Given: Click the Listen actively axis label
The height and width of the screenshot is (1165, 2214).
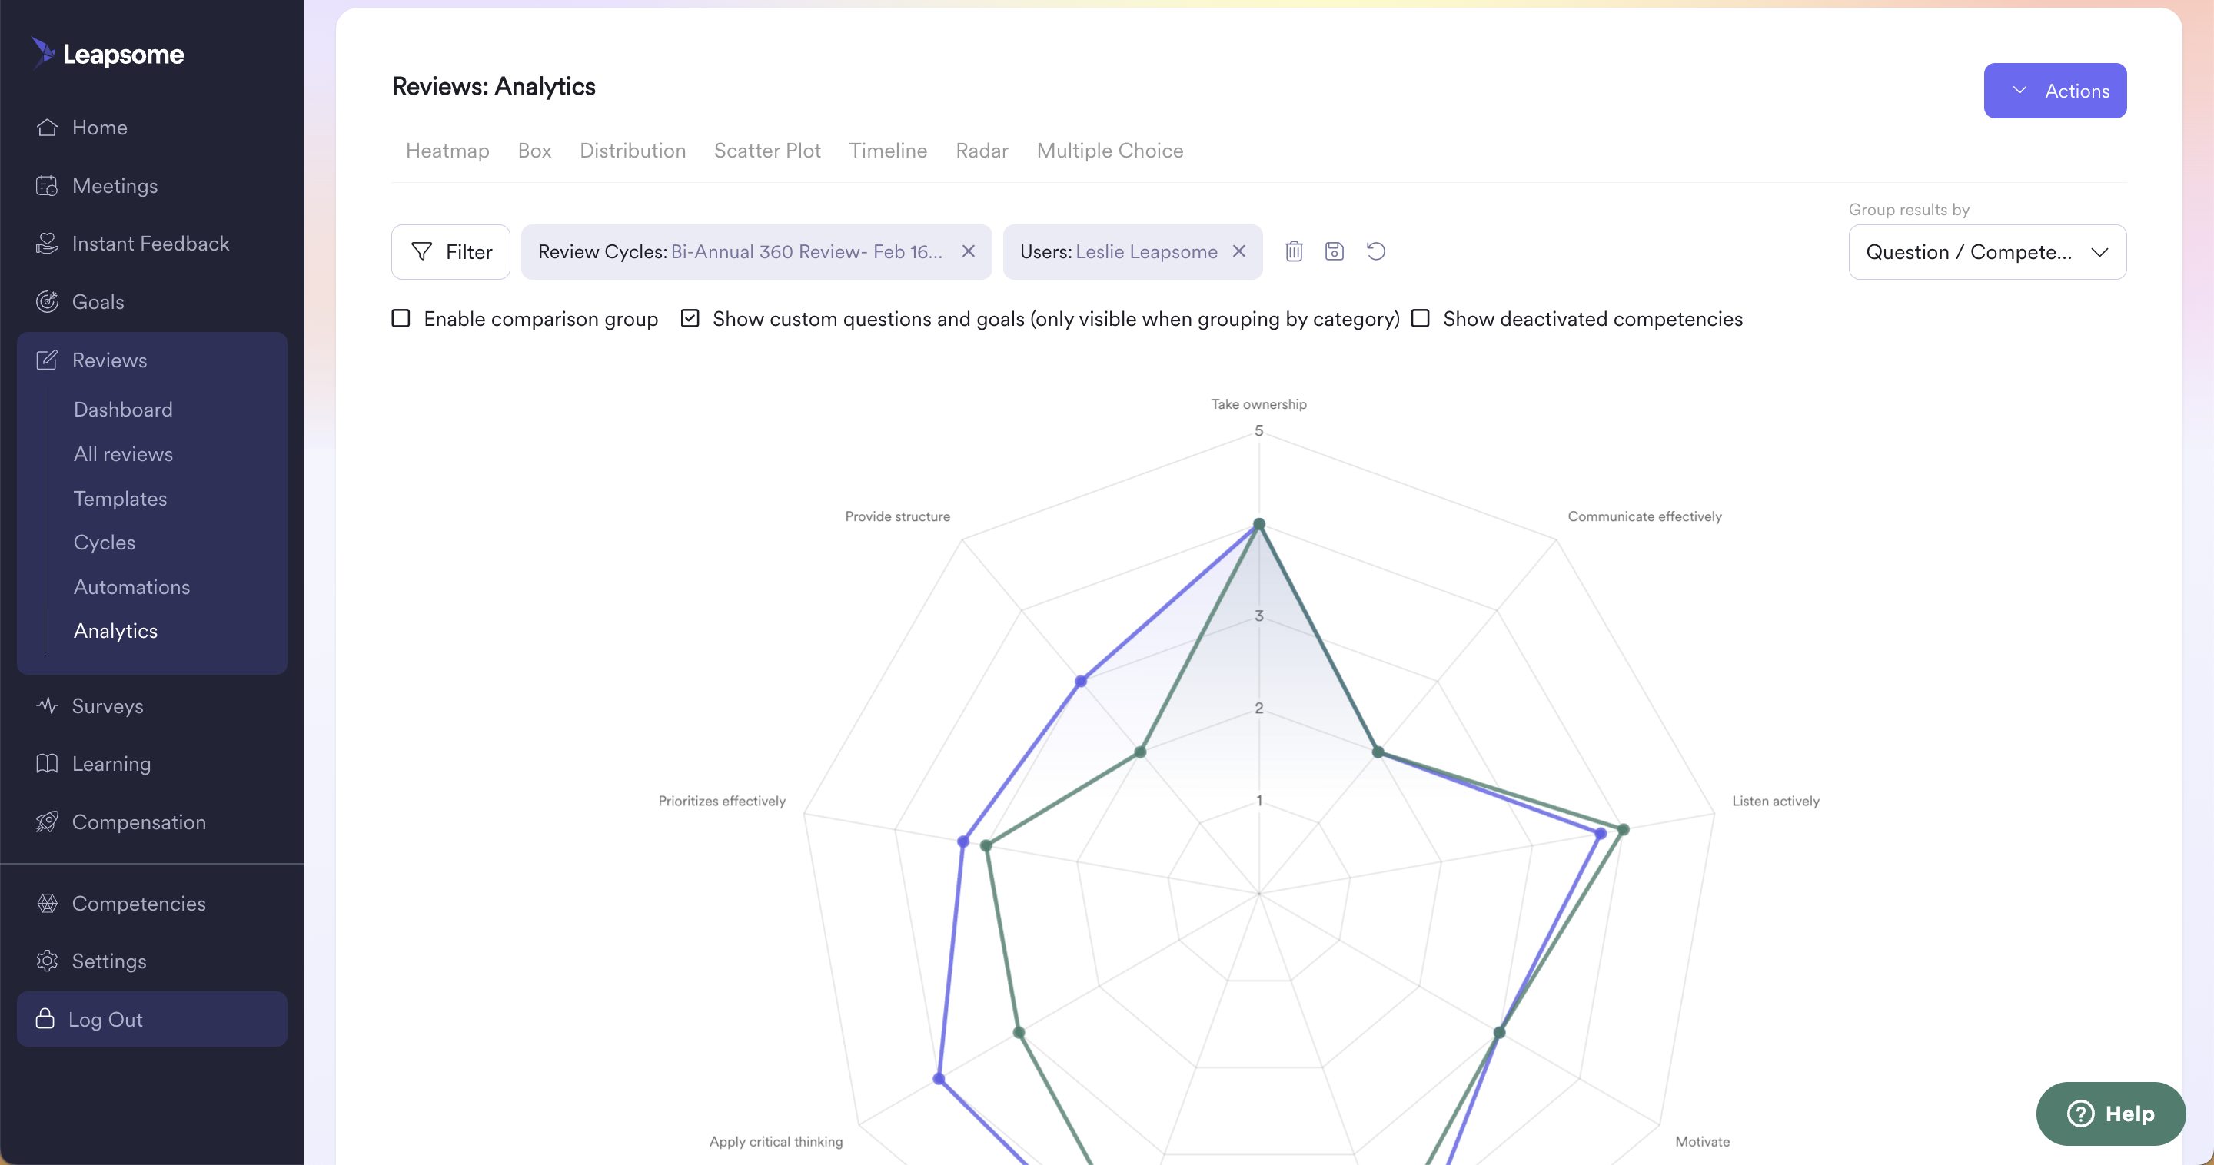Looking at the screenshot, I should point(1776,801).
